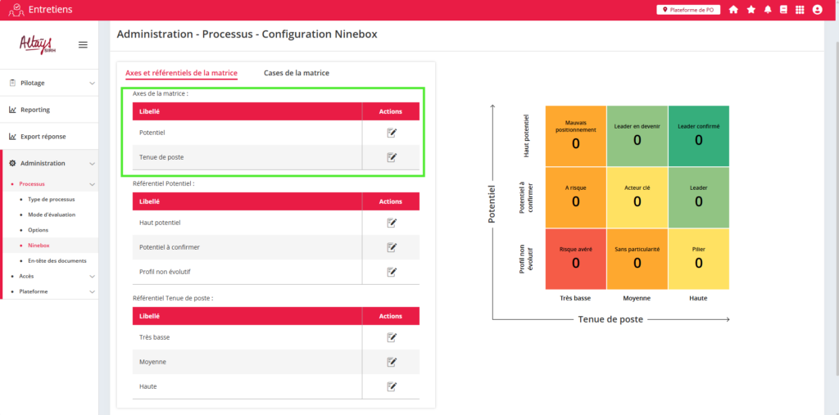
Task: Edit the Potentiel axis label
Action: pyautogui.click(x=392, y=133)
